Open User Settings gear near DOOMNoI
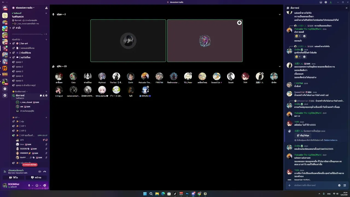Screen dimensions: 350x197 [45, 185]
